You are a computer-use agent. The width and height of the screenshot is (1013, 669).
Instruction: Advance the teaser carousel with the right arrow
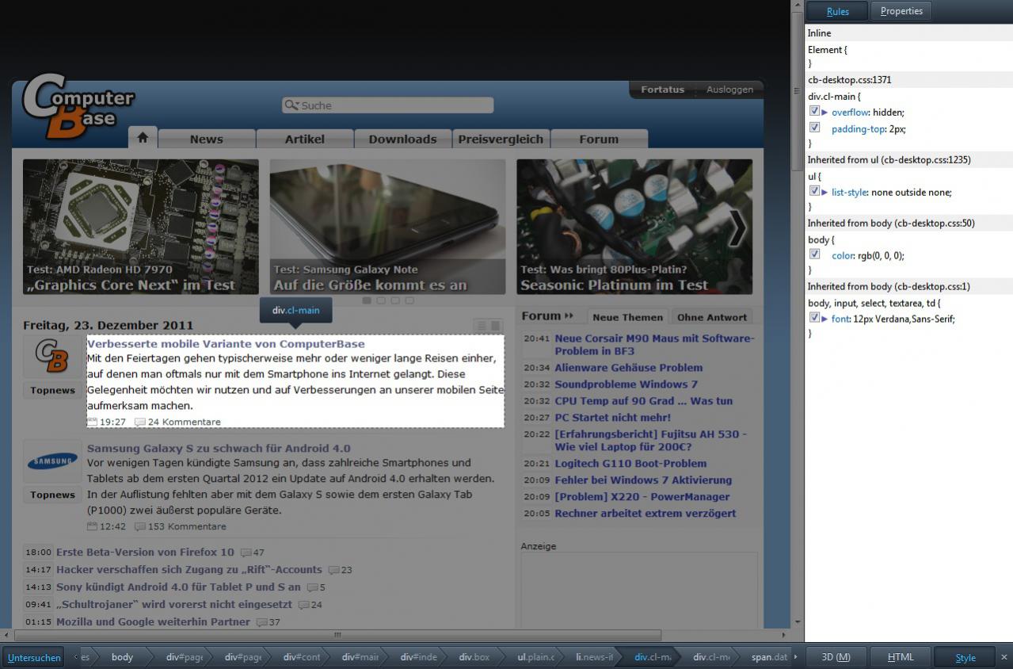tap(737, 228)
